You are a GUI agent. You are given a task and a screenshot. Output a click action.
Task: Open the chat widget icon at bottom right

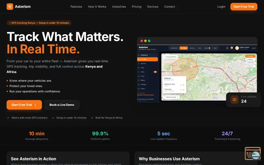253,154
